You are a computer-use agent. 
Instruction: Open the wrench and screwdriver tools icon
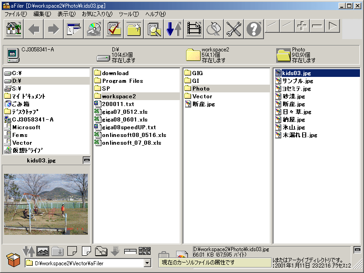tap(233, 29)
